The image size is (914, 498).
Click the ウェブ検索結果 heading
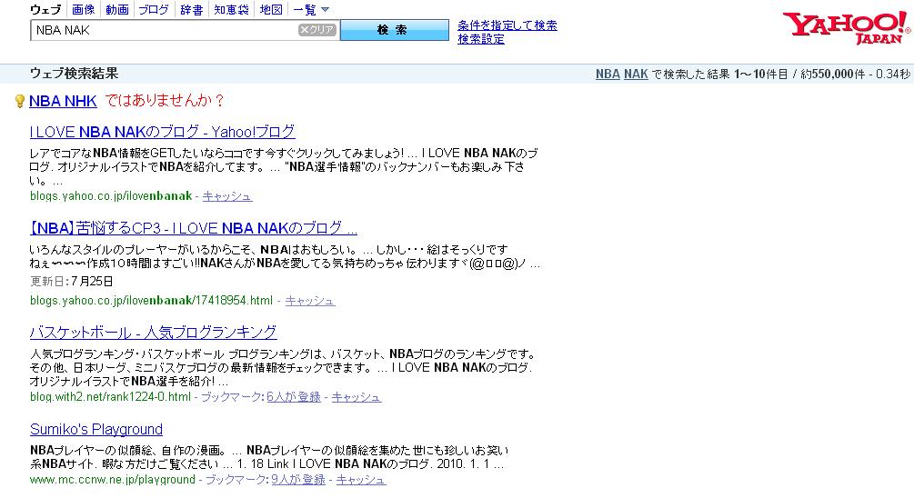click(x=74, y=74)
